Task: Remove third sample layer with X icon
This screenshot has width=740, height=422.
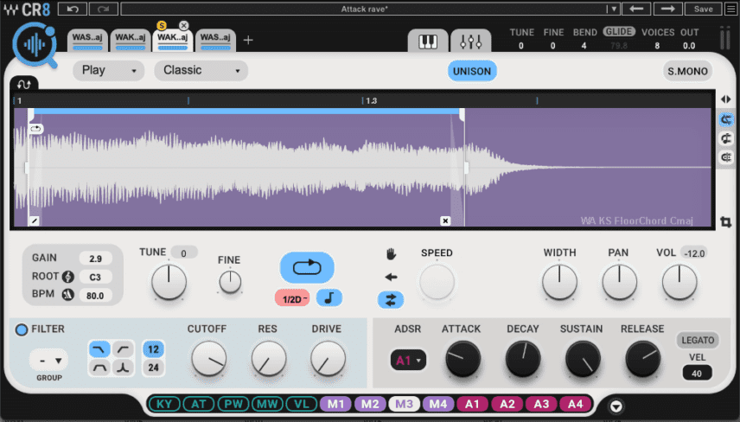Action: coord(183,25)
